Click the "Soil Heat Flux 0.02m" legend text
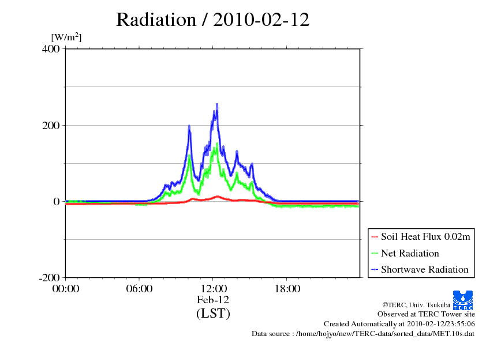The width and height of the screenshot is (486, 343). point(425,237)
